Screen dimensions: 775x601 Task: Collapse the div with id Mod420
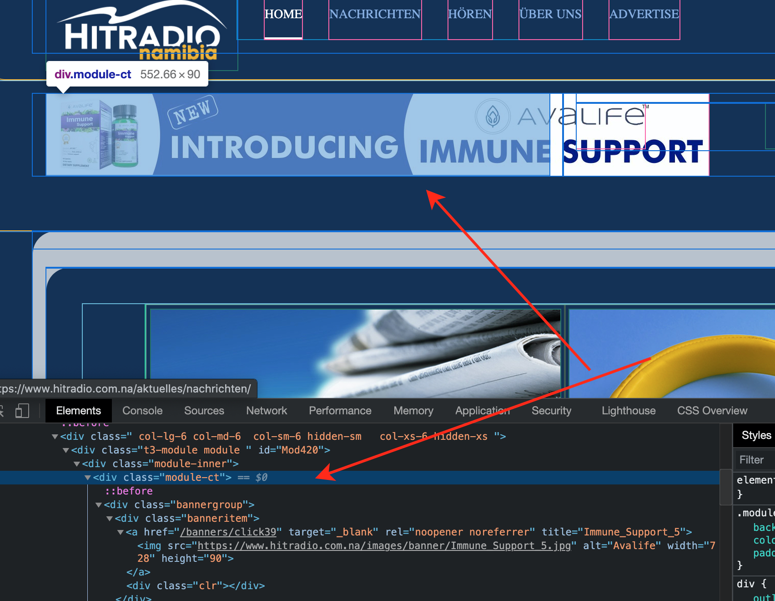coord(66,450)
